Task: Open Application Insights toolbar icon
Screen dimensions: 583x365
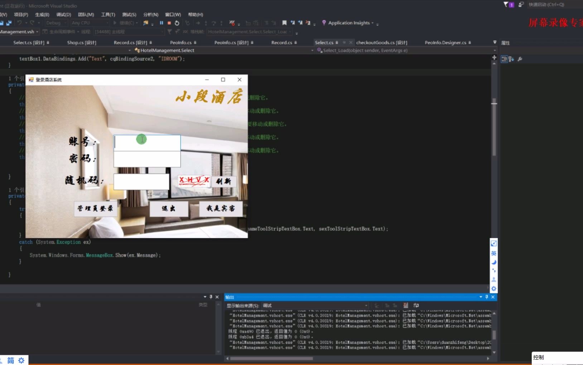Action: click(x=324, y=23)
